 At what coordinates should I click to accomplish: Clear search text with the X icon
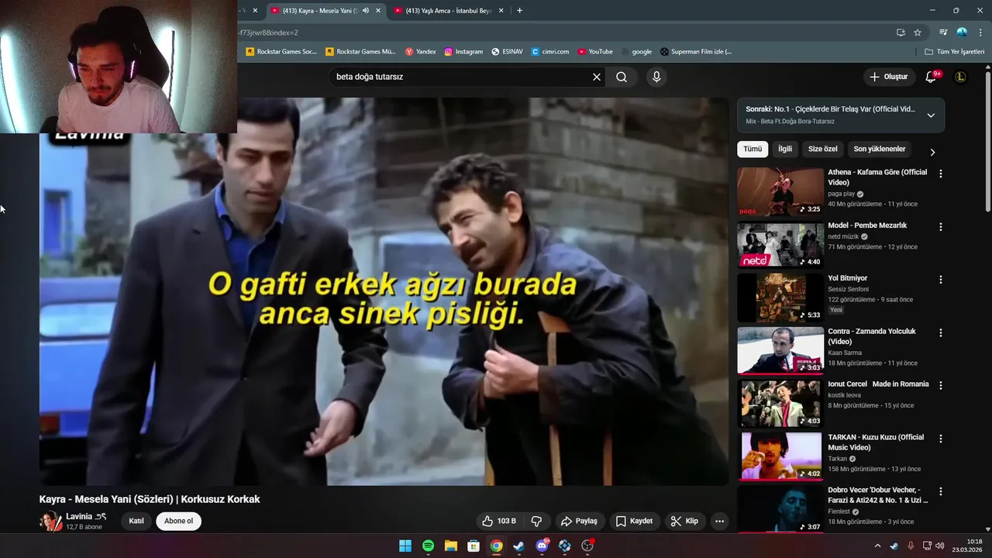coord(597,77)
